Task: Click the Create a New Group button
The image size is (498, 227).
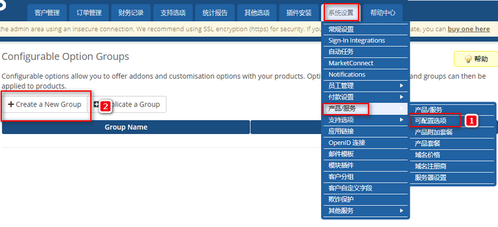Action: (x=44, y=104)
